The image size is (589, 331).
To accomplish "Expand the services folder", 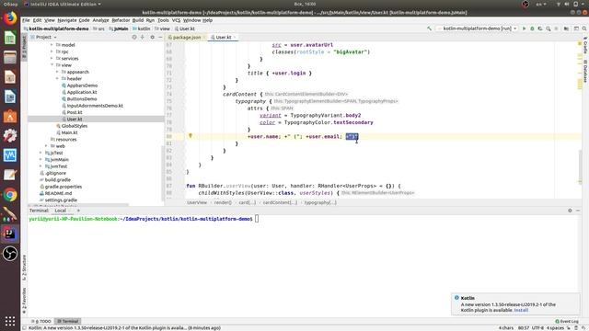I will point(52,59).
